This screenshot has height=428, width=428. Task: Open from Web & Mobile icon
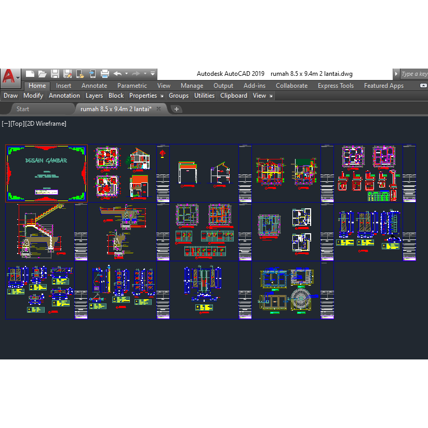point(80,74)
